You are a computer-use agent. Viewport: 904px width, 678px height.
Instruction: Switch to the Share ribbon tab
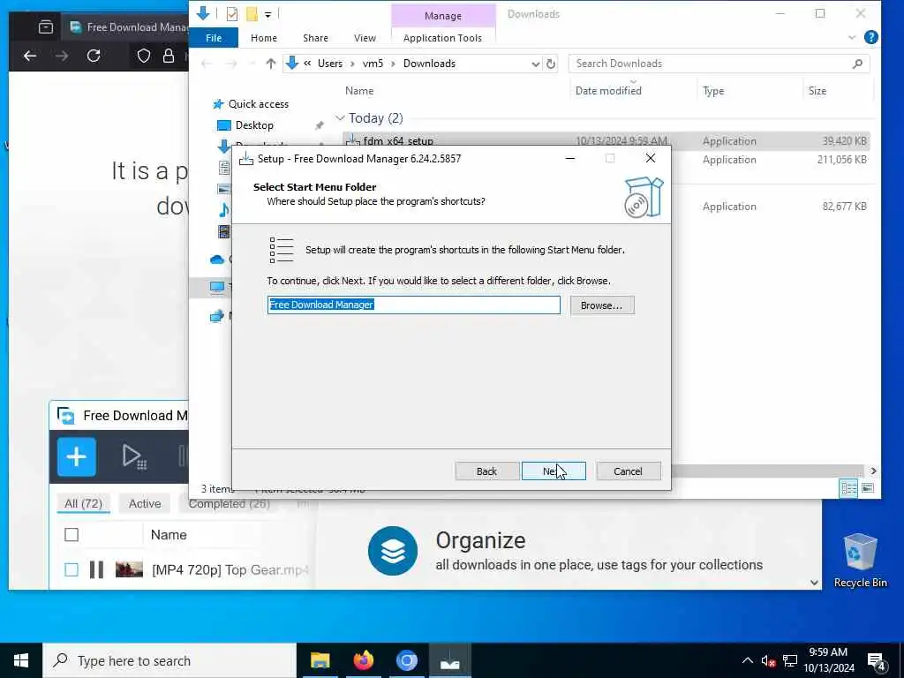[x=315, y=38]
